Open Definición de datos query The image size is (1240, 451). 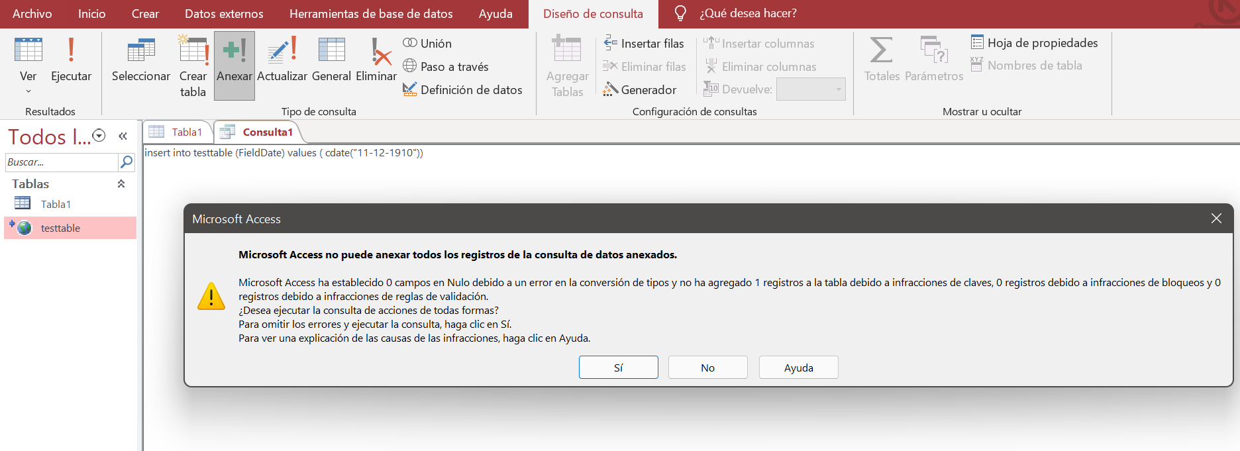[x=462, y=90]
